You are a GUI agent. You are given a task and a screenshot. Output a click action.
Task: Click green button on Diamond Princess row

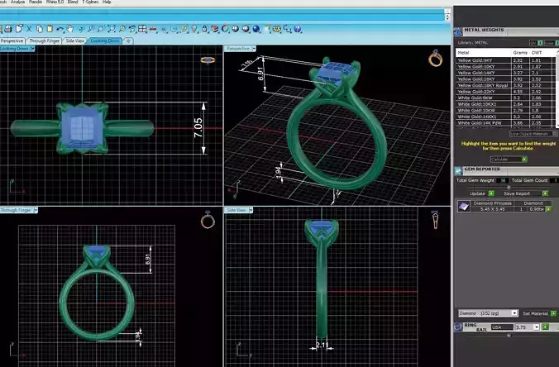(x=548, y=209)
